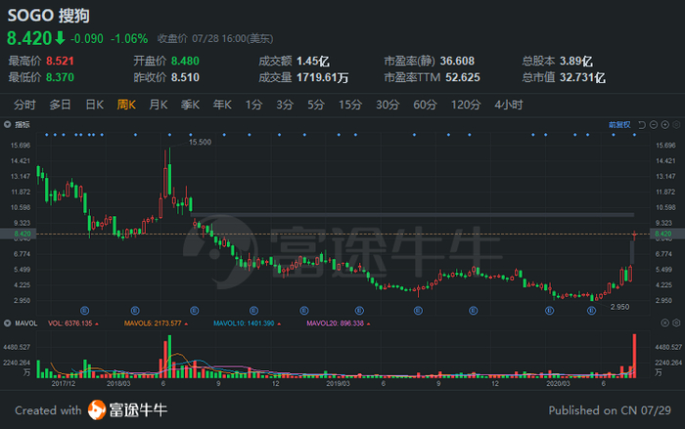Click the 富途牛牛 orange logo icon in footer
This screenshot has width=685, height=429.
(97, 410)
